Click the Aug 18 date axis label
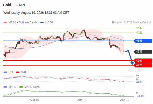Screen dimensions: 153x104 coord(82,100)
